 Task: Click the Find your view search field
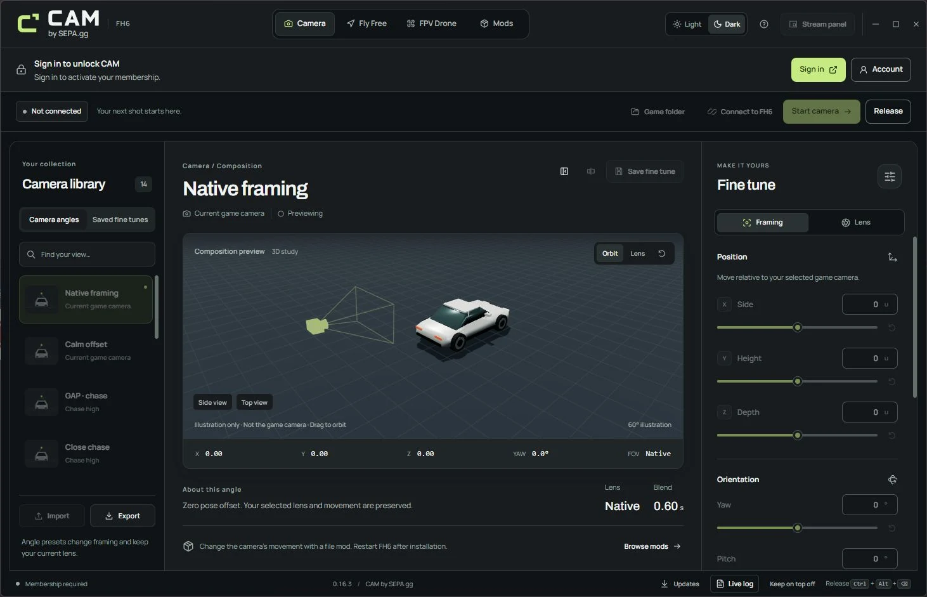point(87,254)
